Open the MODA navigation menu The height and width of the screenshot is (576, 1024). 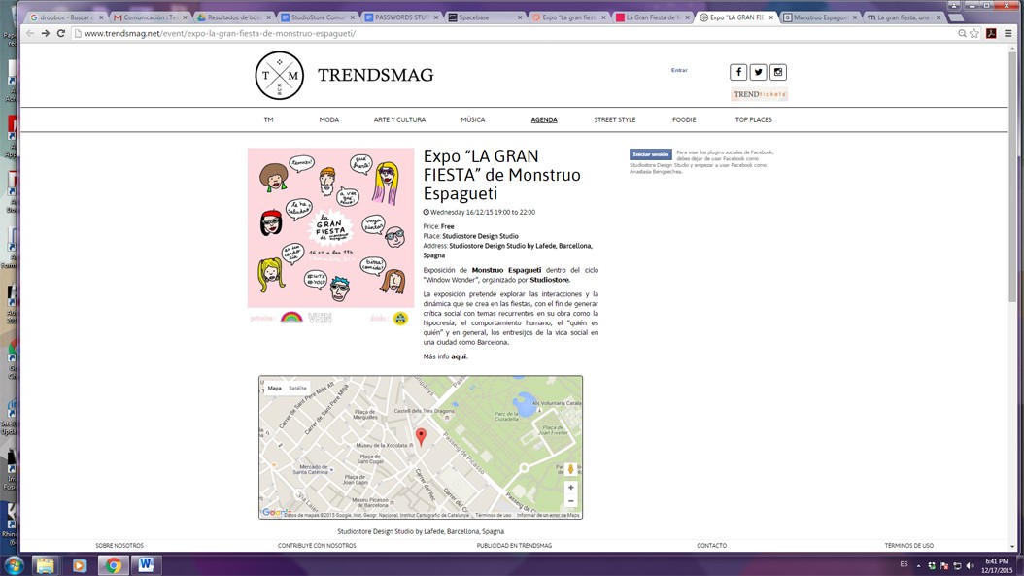tap(329, 119)
